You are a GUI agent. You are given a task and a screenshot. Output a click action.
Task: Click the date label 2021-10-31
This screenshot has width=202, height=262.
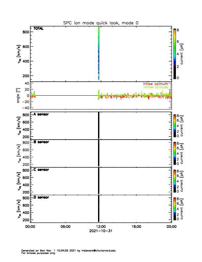click(x=101, y=231)
